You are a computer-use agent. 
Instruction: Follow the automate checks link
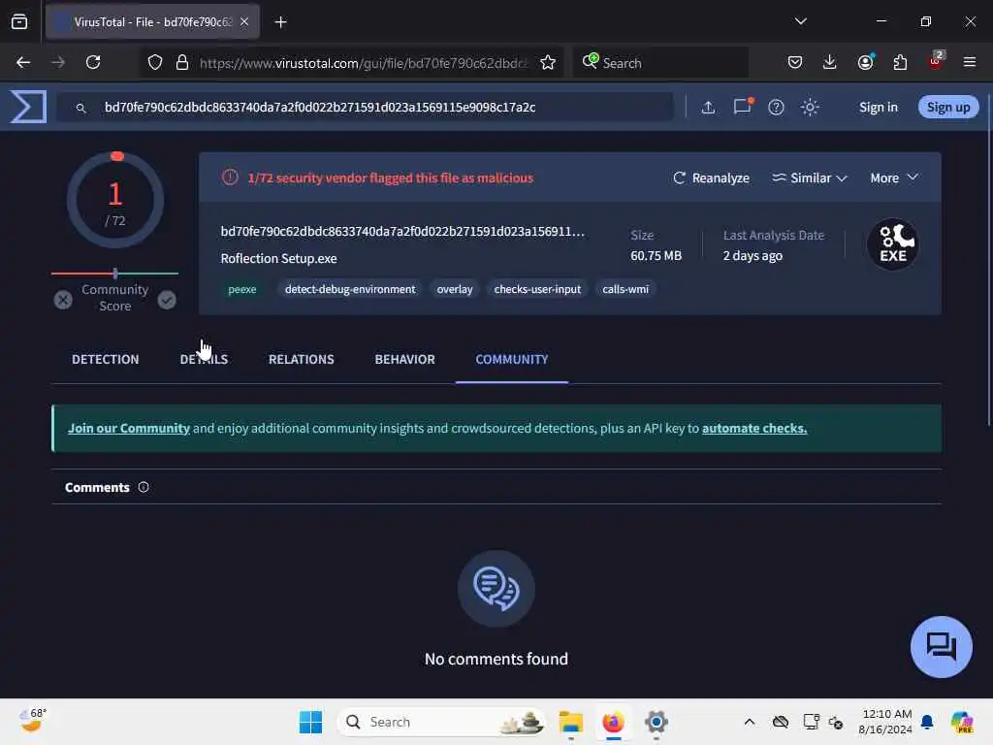(754, 428)
